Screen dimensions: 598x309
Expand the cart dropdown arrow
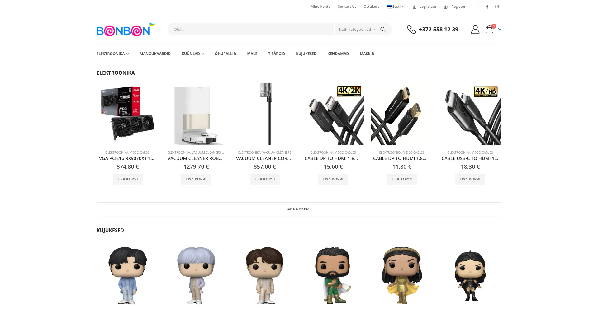[x=500, y=29]
